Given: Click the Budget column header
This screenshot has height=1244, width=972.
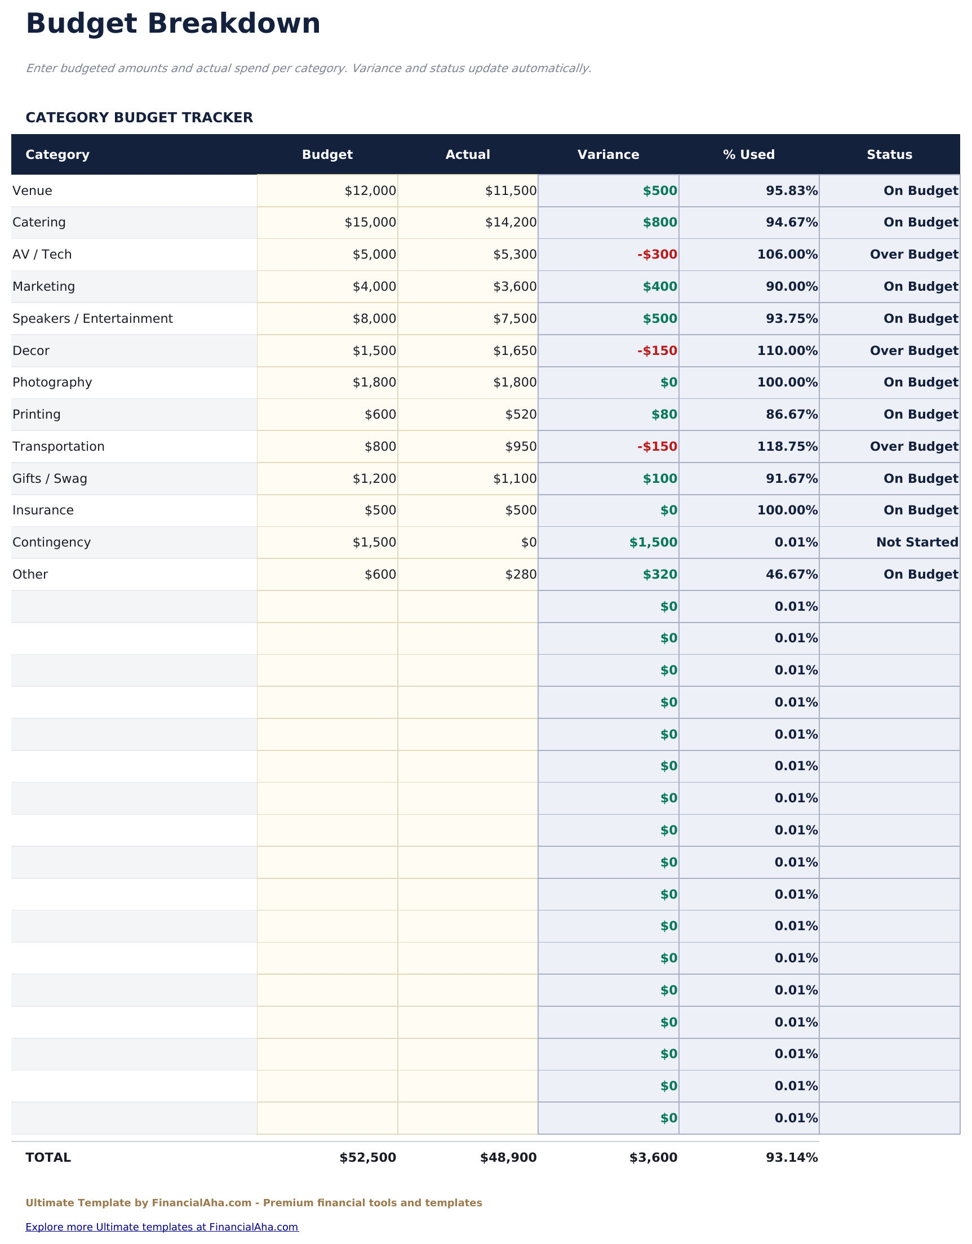Looking at the screenshot, I should 327,154.
